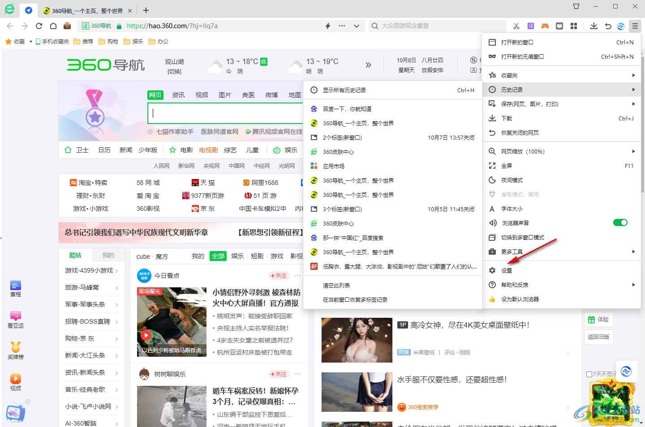Click the lightning speed-mode icon in address bar
645x427 pixels.
tap(328, 26)
